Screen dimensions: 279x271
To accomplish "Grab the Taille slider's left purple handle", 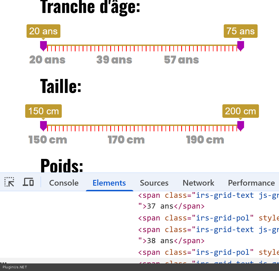I will tap(43, 126).
